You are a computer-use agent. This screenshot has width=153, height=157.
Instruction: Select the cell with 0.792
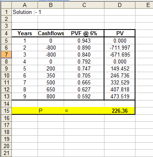click(84, 61)
